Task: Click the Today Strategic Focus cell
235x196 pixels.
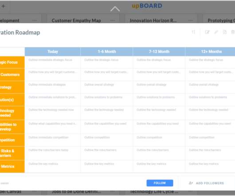Action: 53,62
